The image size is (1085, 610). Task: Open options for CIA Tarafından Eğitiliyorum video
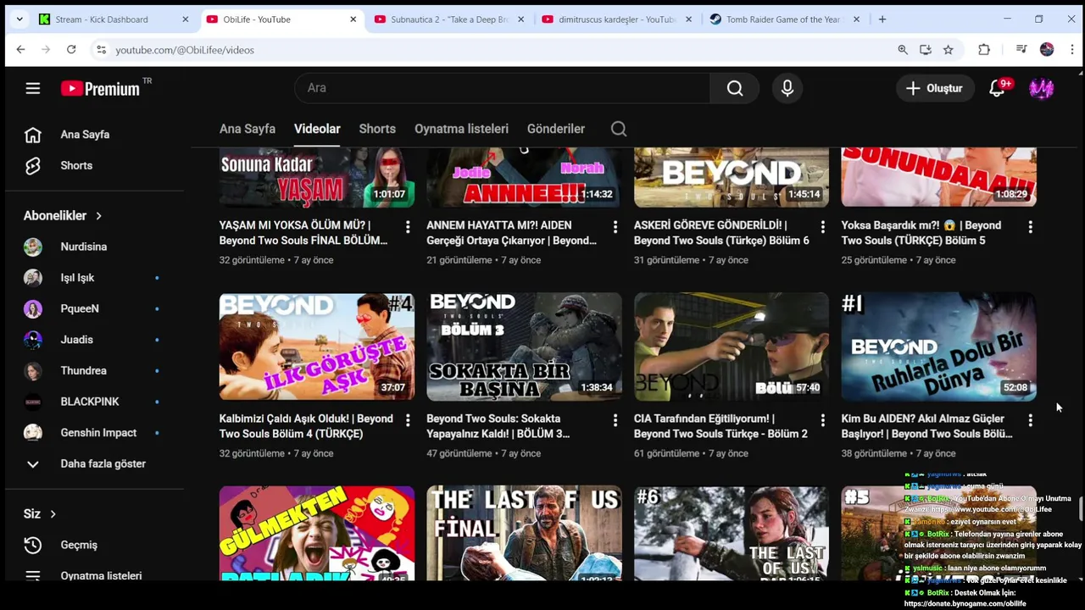pos(822,420)
